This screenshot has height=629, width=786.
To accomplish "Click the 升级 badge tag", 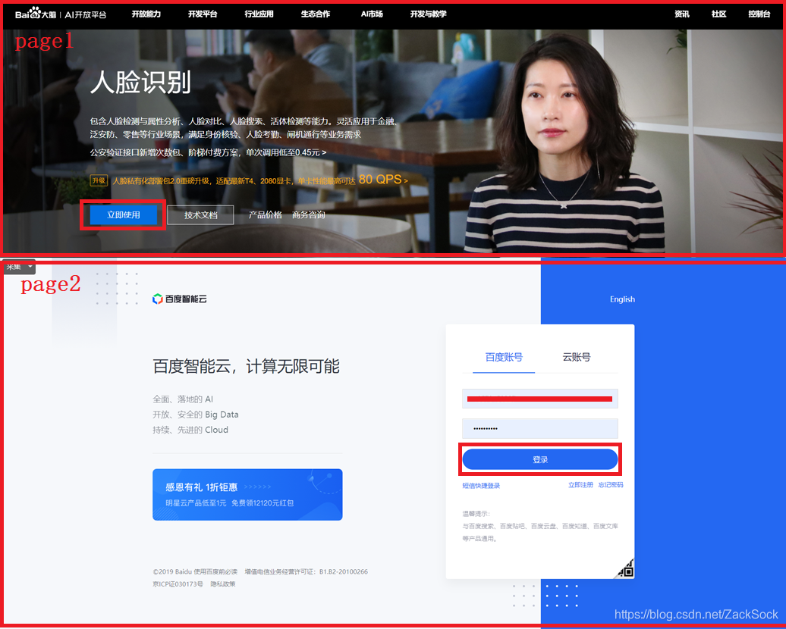I will point(99,180).
